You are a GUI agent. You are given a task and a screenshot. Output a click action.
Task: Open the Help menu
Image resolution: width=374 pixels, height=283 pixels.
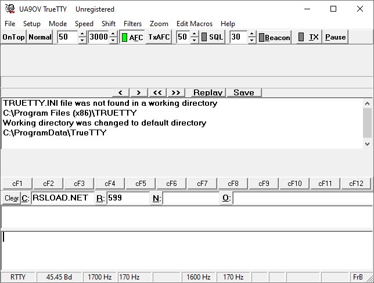click(228, 24)
